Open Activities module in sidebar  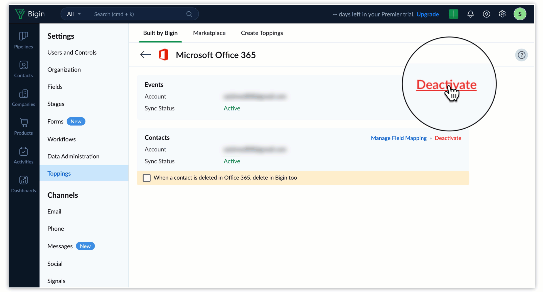click(24, 156)
